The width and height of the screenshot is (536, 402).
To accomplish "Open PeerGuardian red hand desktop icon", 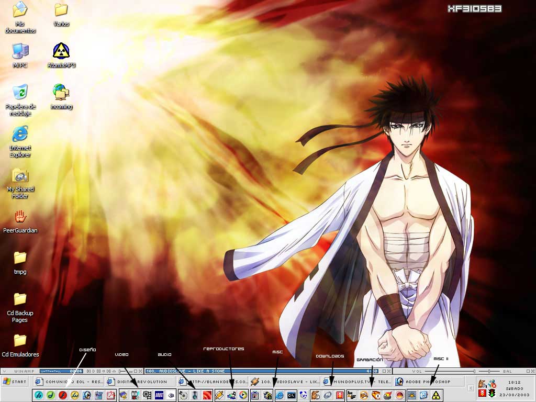I will 20,221.
